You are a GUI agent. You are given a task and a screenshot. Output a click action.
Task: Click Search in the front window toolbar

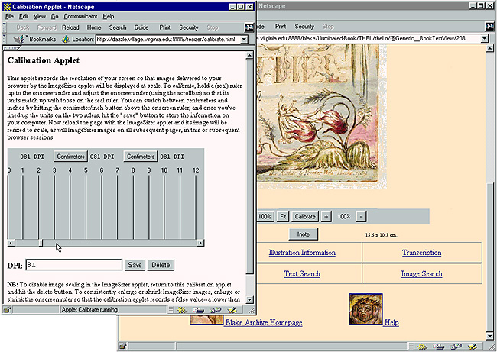[x=118, y=27]
